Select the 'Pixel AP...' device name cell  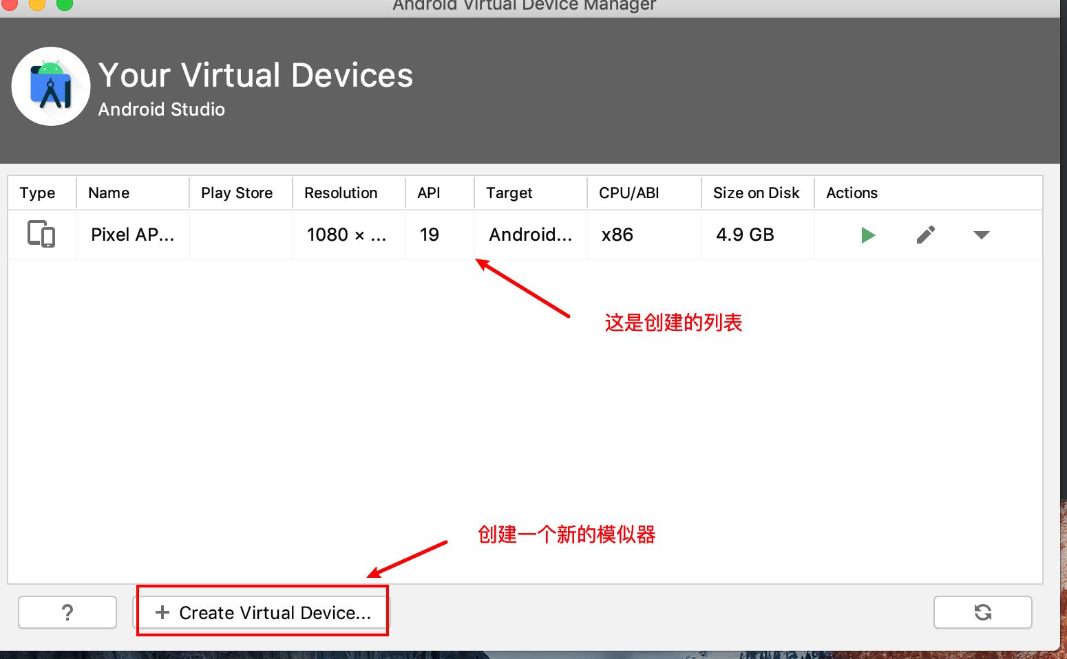pyautogui.click(x=133, y=235)
